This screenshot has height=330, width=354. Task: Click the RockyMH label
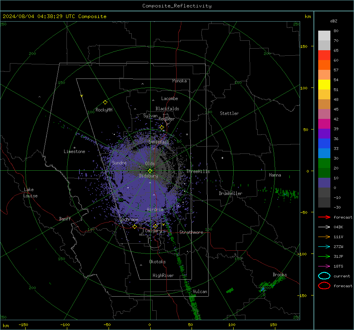tap(104, 110)
